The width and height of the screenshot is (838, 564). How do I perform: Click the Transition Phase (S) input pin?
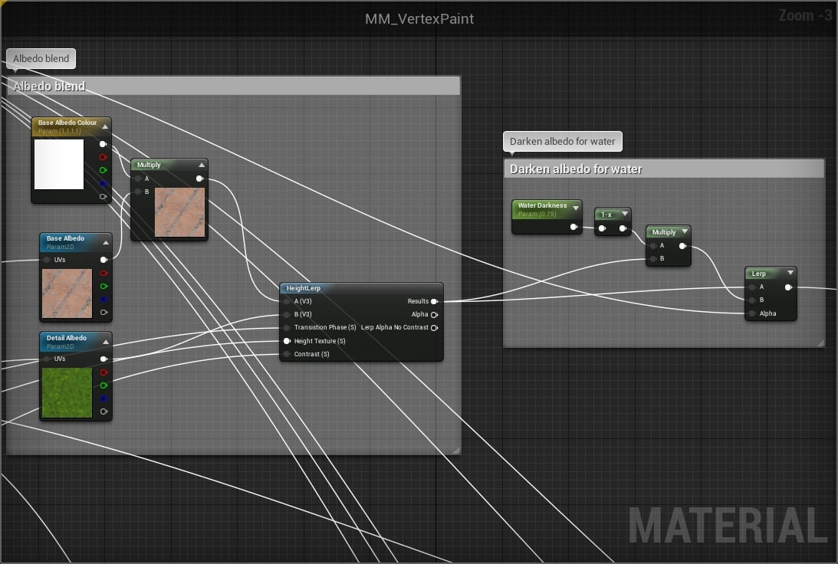click(287, 327)
